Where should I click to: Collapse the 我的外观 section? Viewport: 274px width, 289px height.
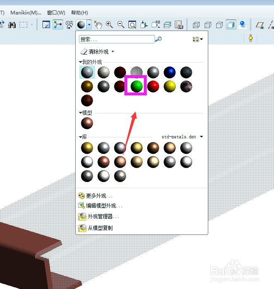81,62
